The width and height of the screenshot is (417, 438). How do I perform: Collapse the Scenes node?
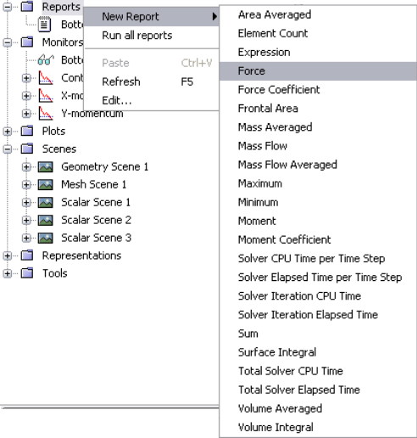pos(7,149)
